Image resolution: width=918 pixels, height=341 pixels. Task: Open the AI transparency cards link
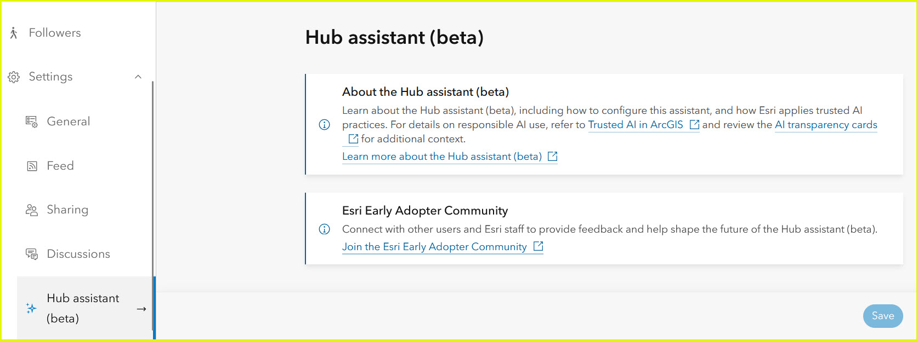[825, 125]
